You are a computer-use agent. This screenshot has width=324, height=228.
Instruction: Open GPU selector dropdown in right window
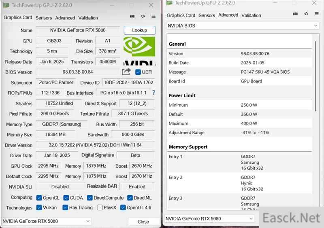coord(209,219)
